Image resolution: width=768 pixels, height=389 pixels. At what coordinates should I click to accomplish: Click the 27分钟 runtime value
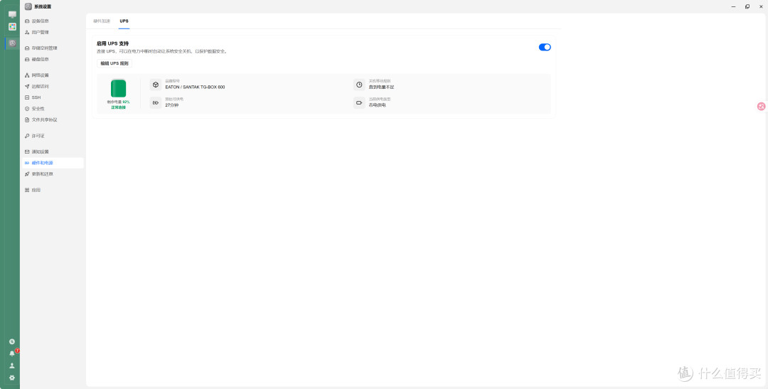(172, 105)
